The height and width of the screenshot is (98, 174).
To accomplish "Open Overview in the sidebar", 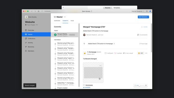I will click(x=36, y=30).
